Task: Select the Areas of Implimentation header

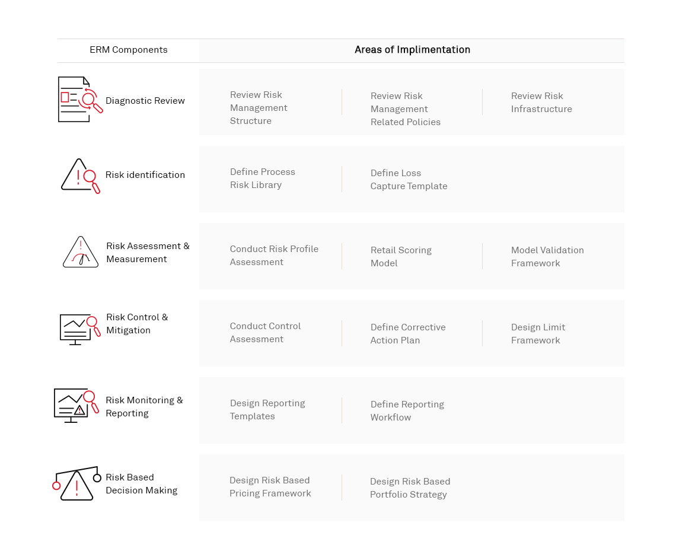Action: coord(412,50)
